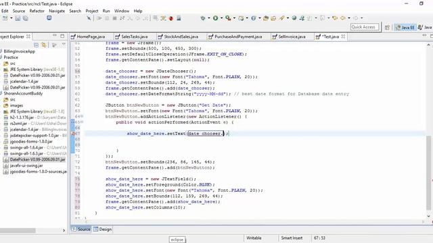Open the Back history dropdown arrow
Image resolution: width=433 pixels, height=243 pixels.
tap(349, 18)
